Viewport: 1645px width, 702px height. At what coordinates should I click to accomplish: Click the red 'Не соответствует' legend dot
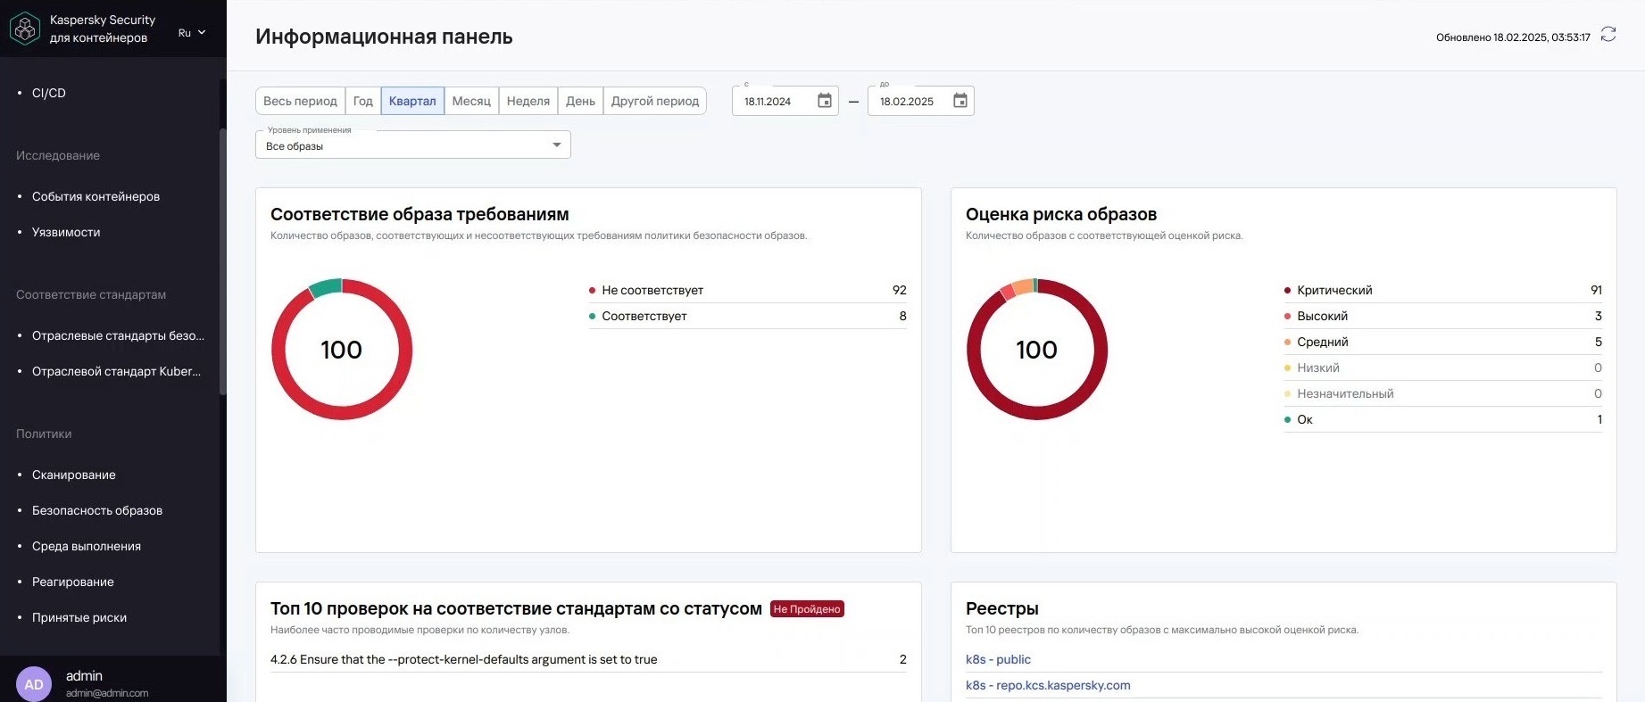[x=592, y=291]
